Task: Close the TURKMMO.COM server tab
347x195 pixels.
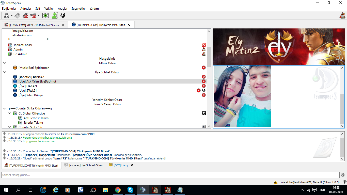Action: (129, 25)
